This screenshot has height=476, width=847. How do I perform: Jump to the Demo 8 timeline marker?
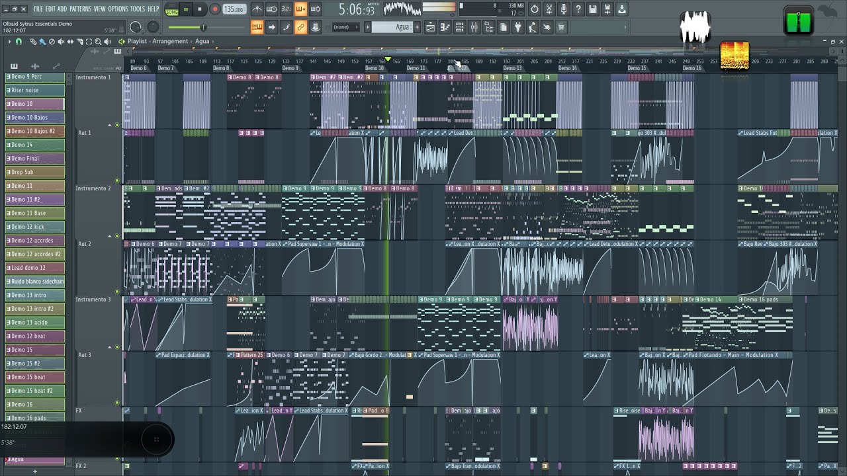point(221,68)
